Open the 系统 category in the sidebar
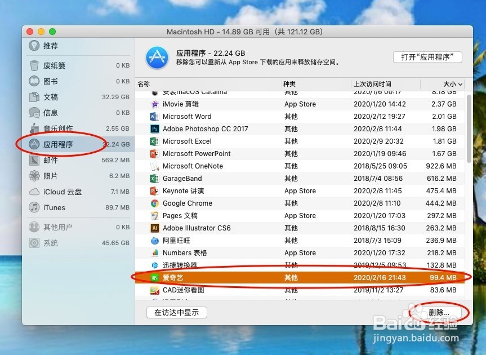486x355 pixels. [48, 243]
